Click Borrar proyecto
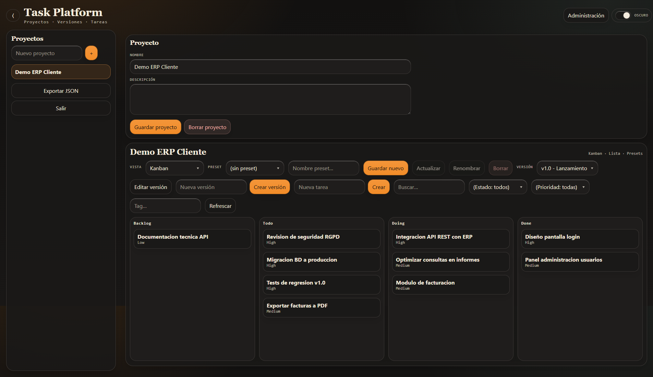 tap(207, 127)
